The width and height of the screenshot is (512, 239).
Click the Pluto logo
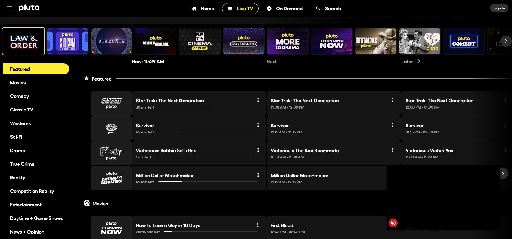click(29, 8)
